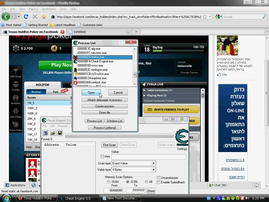Open Value type 4 Bytes dropdown
The image size is (269, 202).
[134, 169]
